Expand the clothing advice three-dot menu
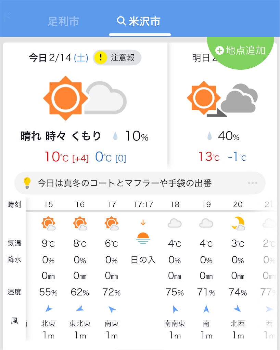The height and width of the screenshot is (350, 280). [x=253, y=183]
